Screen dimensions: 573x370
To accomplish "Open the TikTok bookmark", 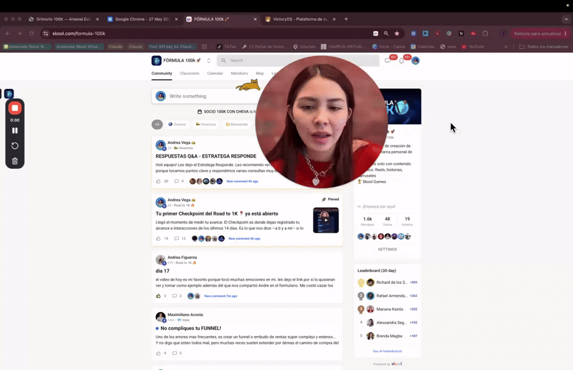I will (227, 47).
